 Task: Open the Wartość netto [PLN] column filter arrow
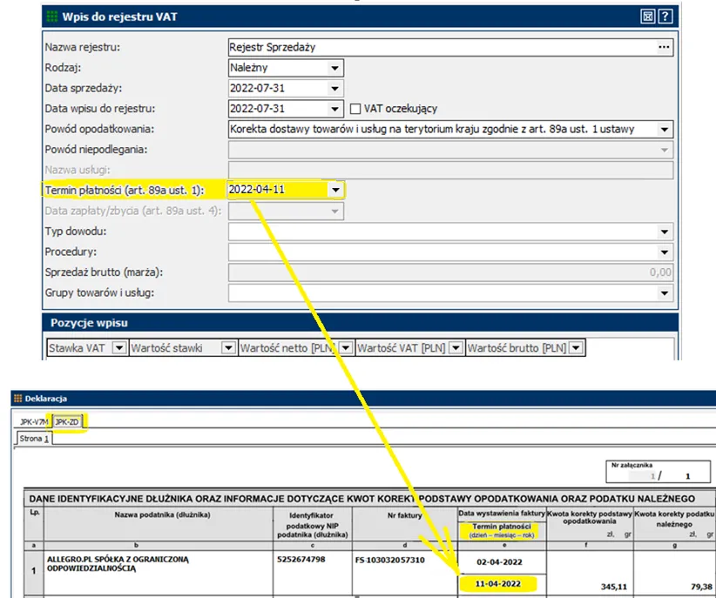click(x=346, y=348)
